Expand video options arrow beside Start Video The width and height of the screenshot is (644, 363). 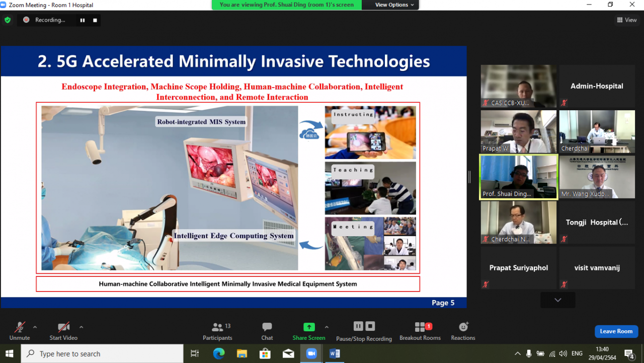(x=81, y=327)
